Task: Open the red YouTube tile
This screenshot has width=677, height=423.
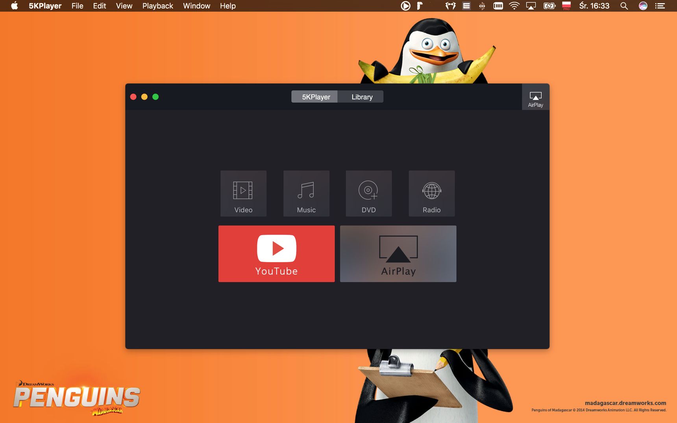Action: pyautogui.click(x=277, y=253)
